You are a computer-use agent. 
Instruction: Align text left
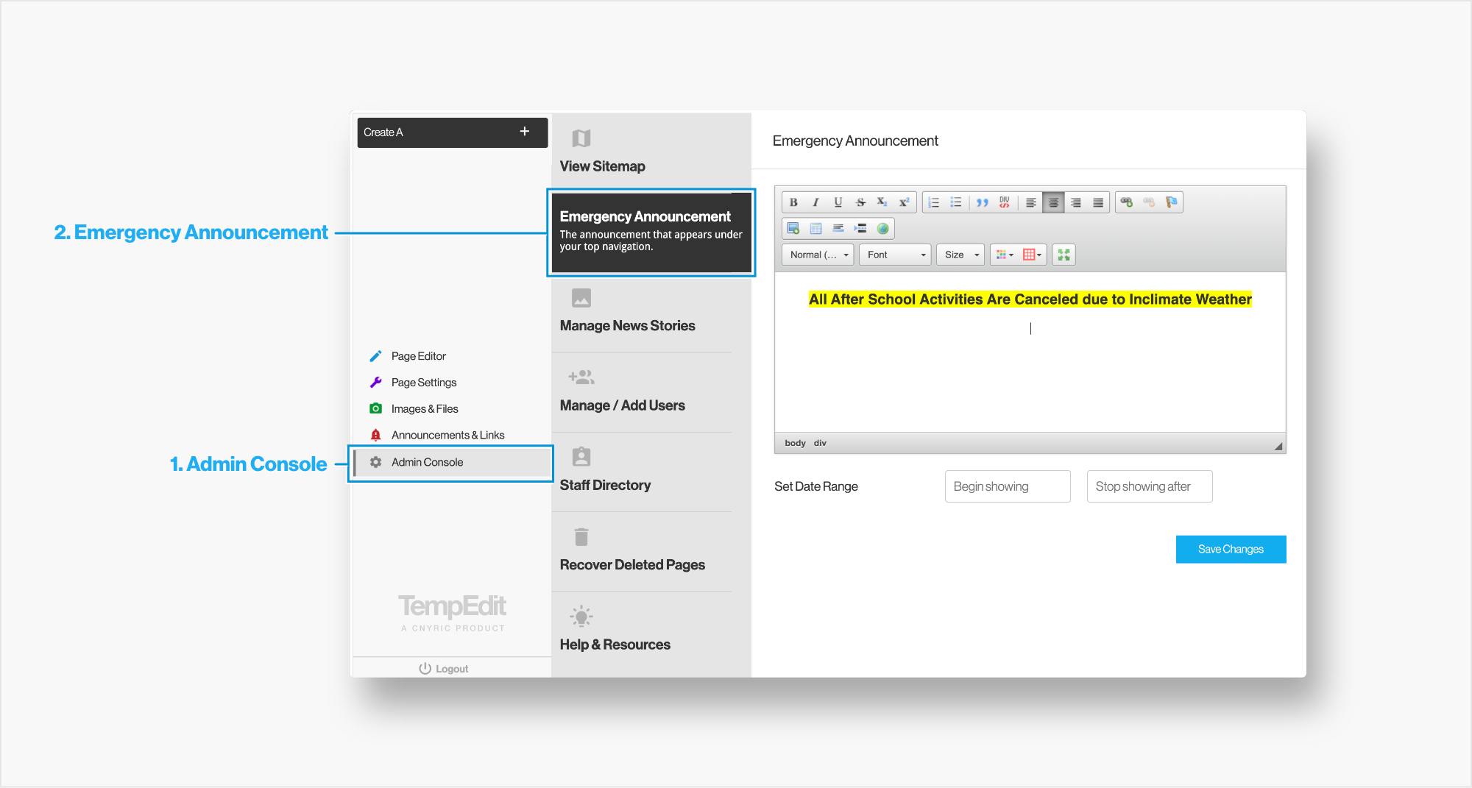(1031, 202)
